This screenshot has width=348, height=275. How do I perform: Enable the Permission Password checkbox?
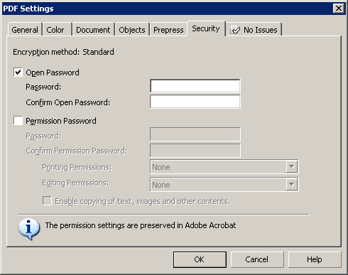[x=18, y=121]
